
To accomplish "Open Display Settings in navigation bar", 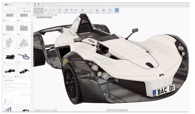I will coord(120,110).
